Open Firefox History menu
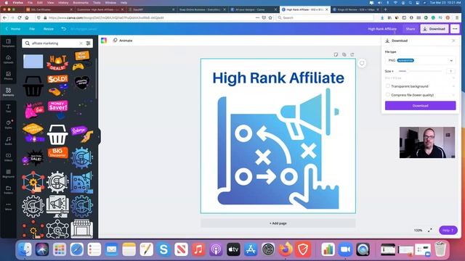Viewport: 465px width, 261px height. point(63,2)
